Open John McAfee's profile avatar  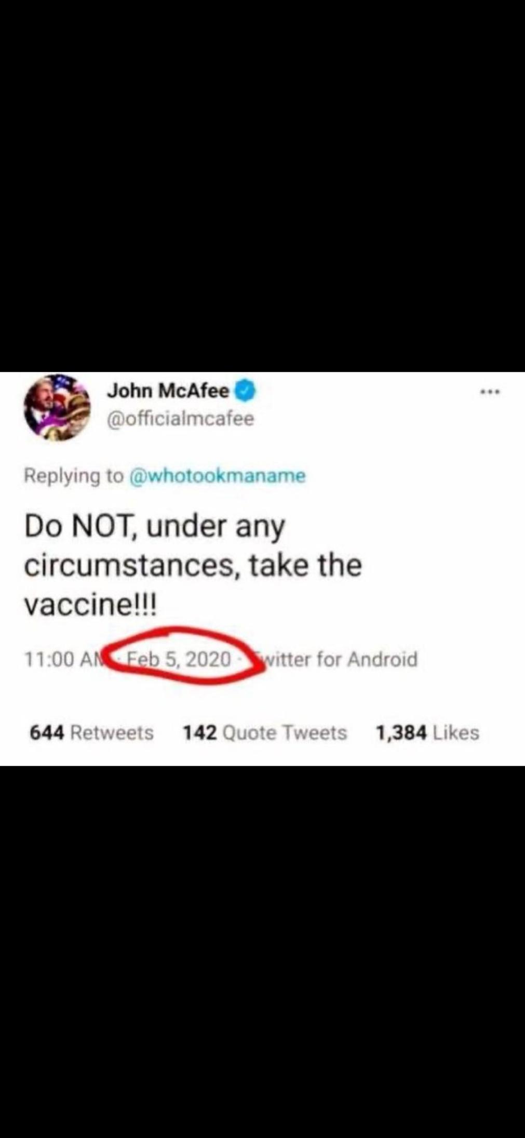coord(57,408)
